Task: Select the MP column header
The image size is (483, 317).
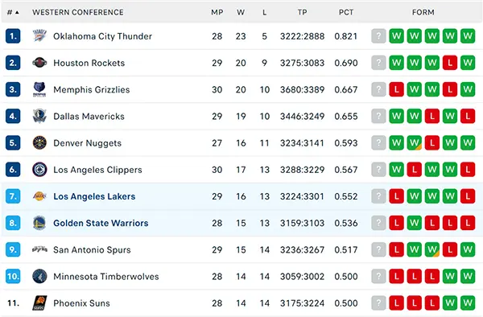Action: [x=217, y=12]
